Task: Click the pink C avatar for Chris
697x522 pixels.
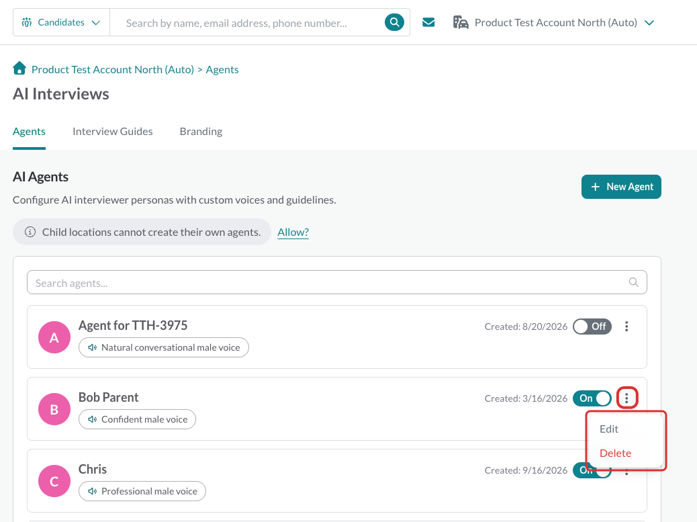Action: [x=54, y=481]
